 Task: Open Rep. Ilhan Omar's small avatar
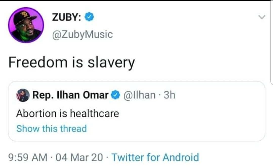pos(23,95)
